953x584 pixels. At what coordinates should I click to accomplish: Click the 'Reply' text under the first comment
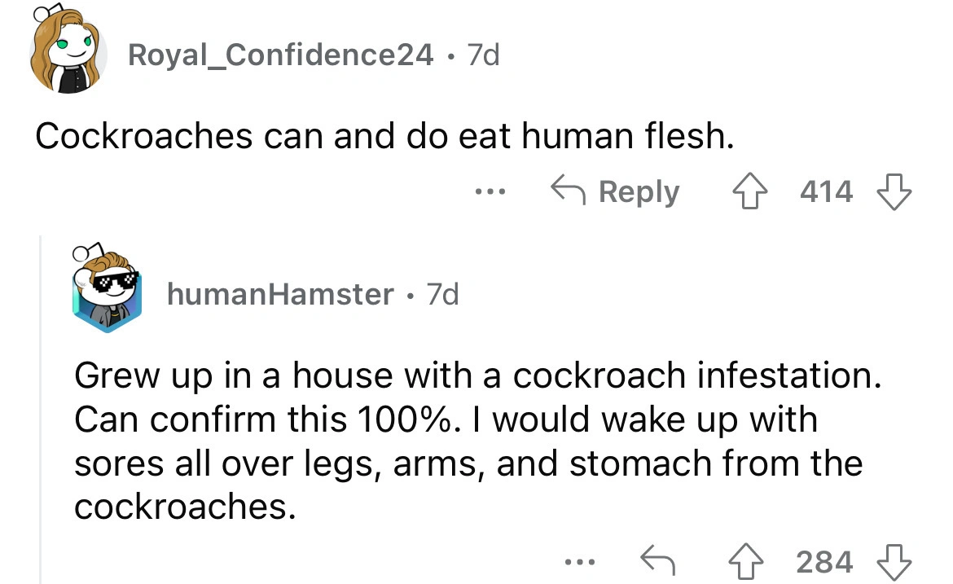pyautogui.click(x=639, y=192)
